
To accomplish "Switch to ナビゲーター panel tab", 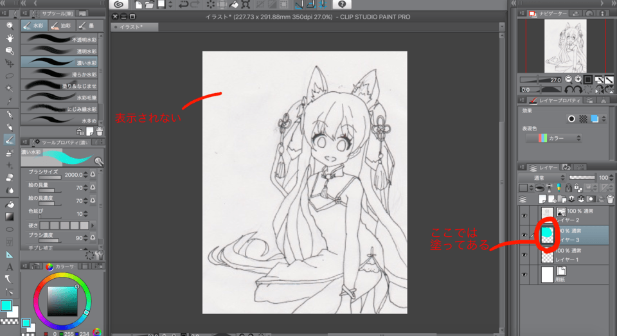I will (x=548, y=13).
